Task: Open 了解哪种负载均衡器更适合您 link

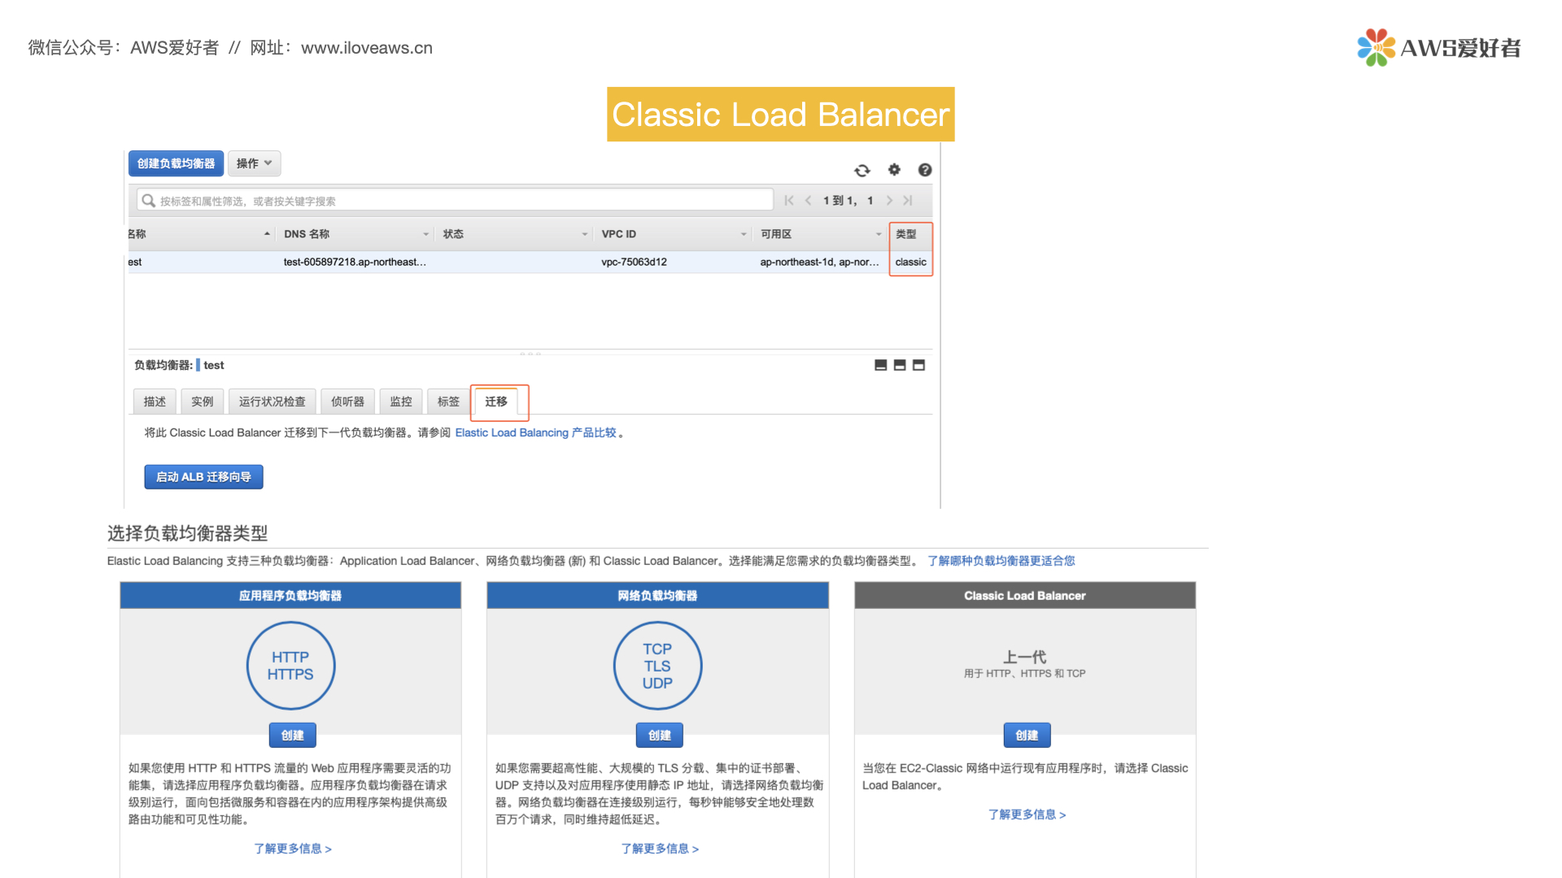Action: click(1001, 561)
